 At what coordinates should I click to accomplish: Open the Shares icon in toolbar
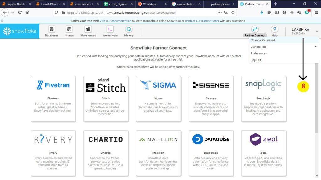69,29
